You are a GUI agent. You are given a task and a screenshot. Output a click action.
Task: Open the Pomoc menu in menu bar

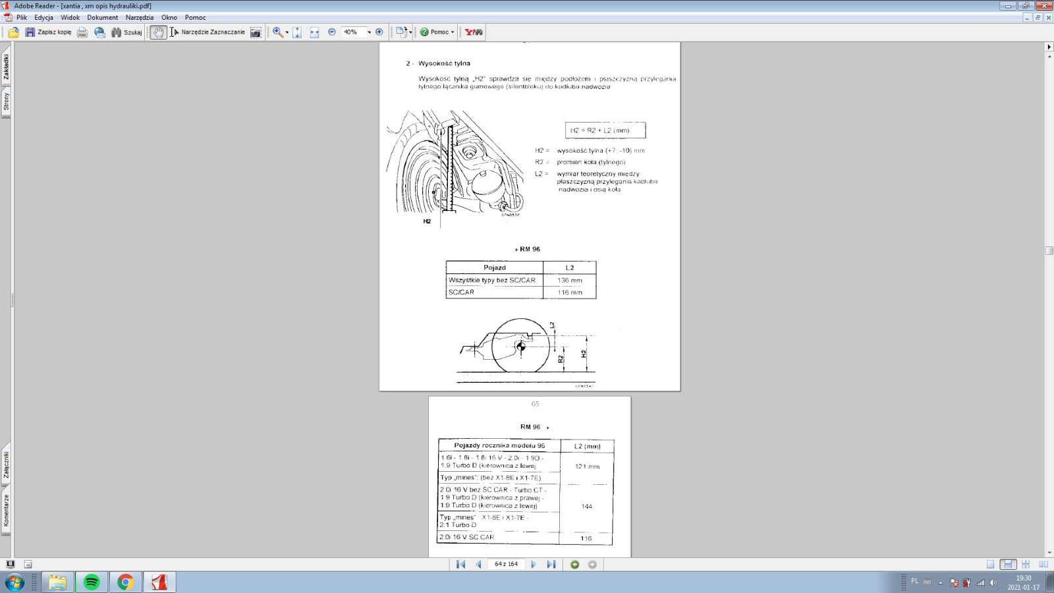(195, 18)
